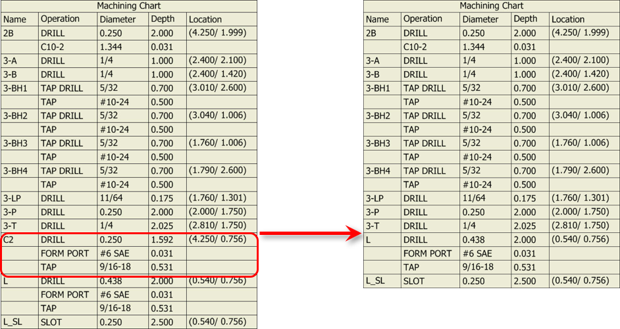Select the 3-BH1 name cell in the left table

[17, 88]
